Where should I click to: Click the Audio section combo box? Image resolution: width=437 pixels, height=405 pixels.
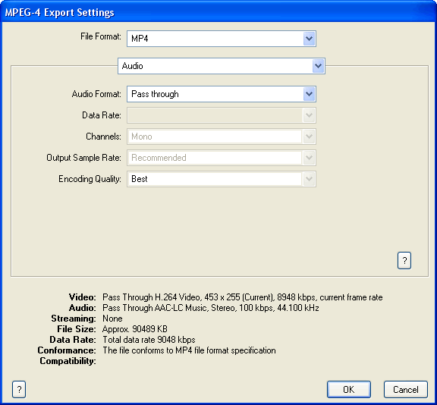coord(222,66)
